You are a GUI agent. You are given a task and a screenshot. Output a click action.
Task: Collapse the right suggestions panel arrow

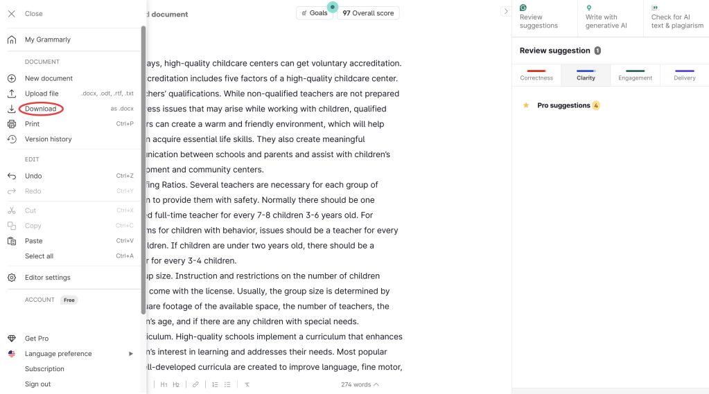tap(506, 11)
